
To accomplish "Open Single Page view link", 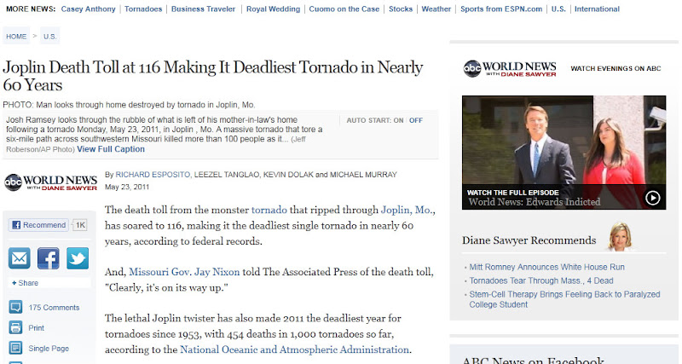I will pyautogui.click(x=49, y=349).
